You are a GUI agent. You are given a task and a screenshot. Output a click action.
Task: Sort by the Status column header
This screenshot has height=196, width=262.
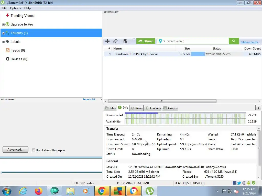click(216, 48)
